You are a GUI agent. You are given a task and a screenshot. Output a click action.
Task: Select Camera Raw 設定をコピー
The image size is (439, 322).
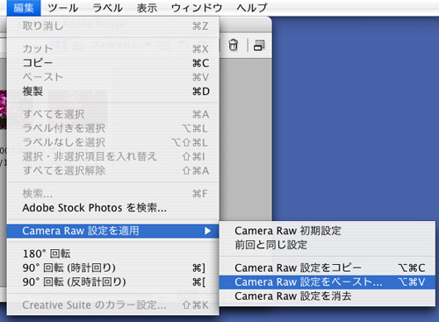click(x=327, y=268)
